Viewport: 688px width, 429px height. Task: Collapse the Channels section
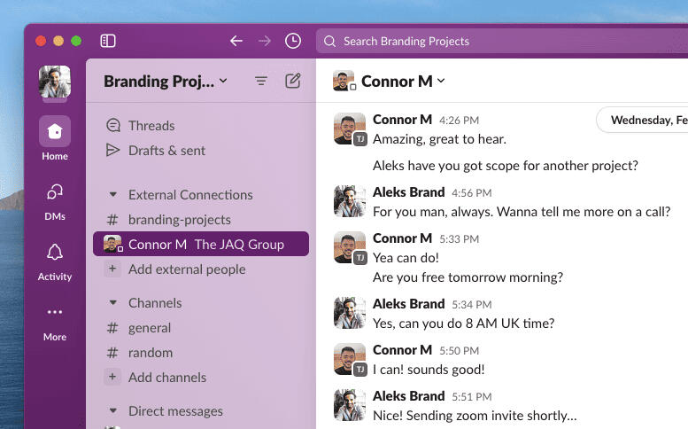(112, 302)
